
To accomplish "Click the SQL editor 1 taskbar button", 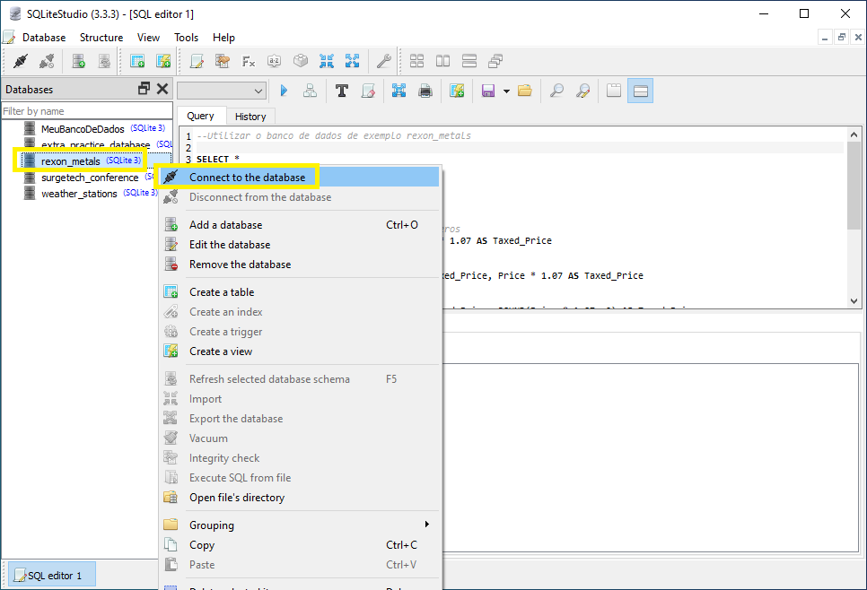I will (52, 576).
